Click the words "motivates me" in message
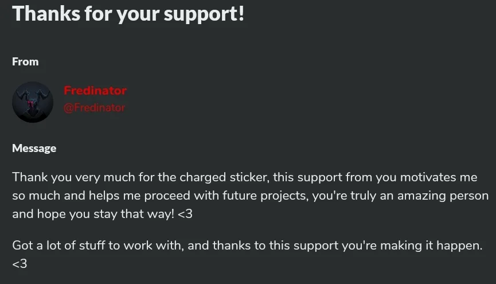 coord(439,177)
